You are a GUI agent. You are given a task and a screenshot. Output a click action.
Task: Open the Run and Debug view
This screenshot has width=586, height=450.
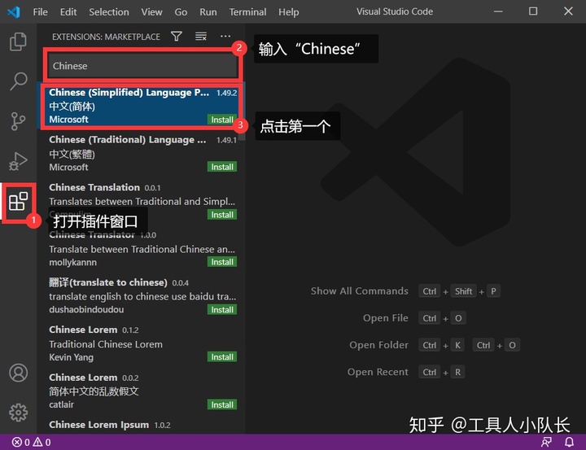[x=18, y=161]
